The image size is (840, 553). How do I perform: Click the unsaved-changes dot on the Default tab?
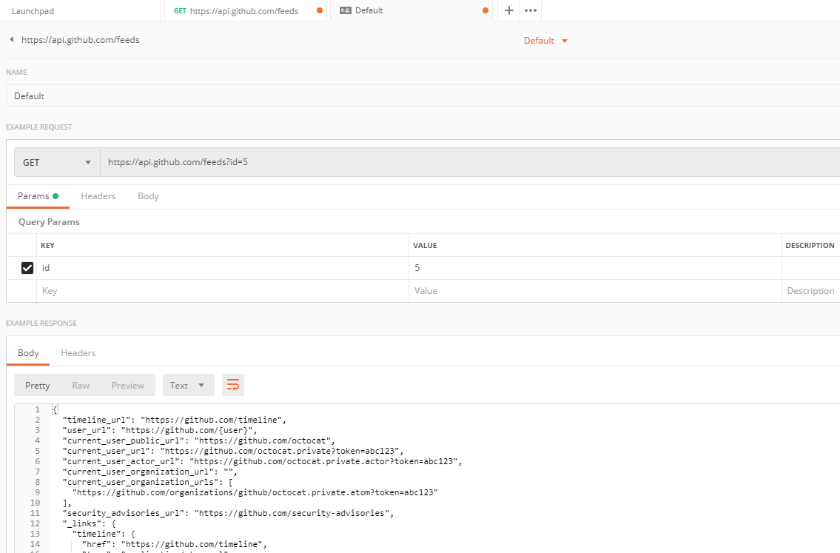[x=485, y=10]
